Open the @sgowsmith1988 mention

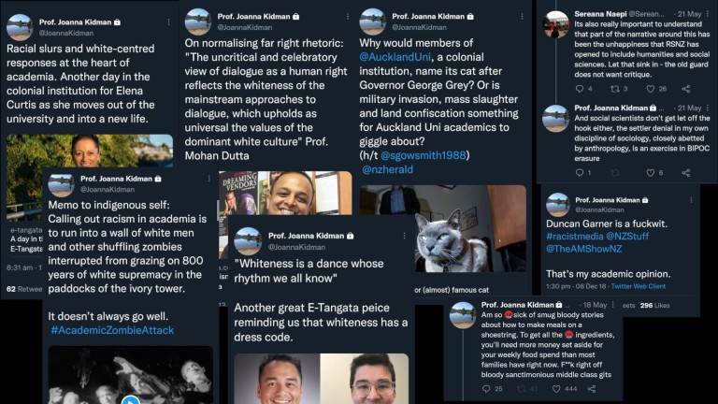click(x=424, y=156)
